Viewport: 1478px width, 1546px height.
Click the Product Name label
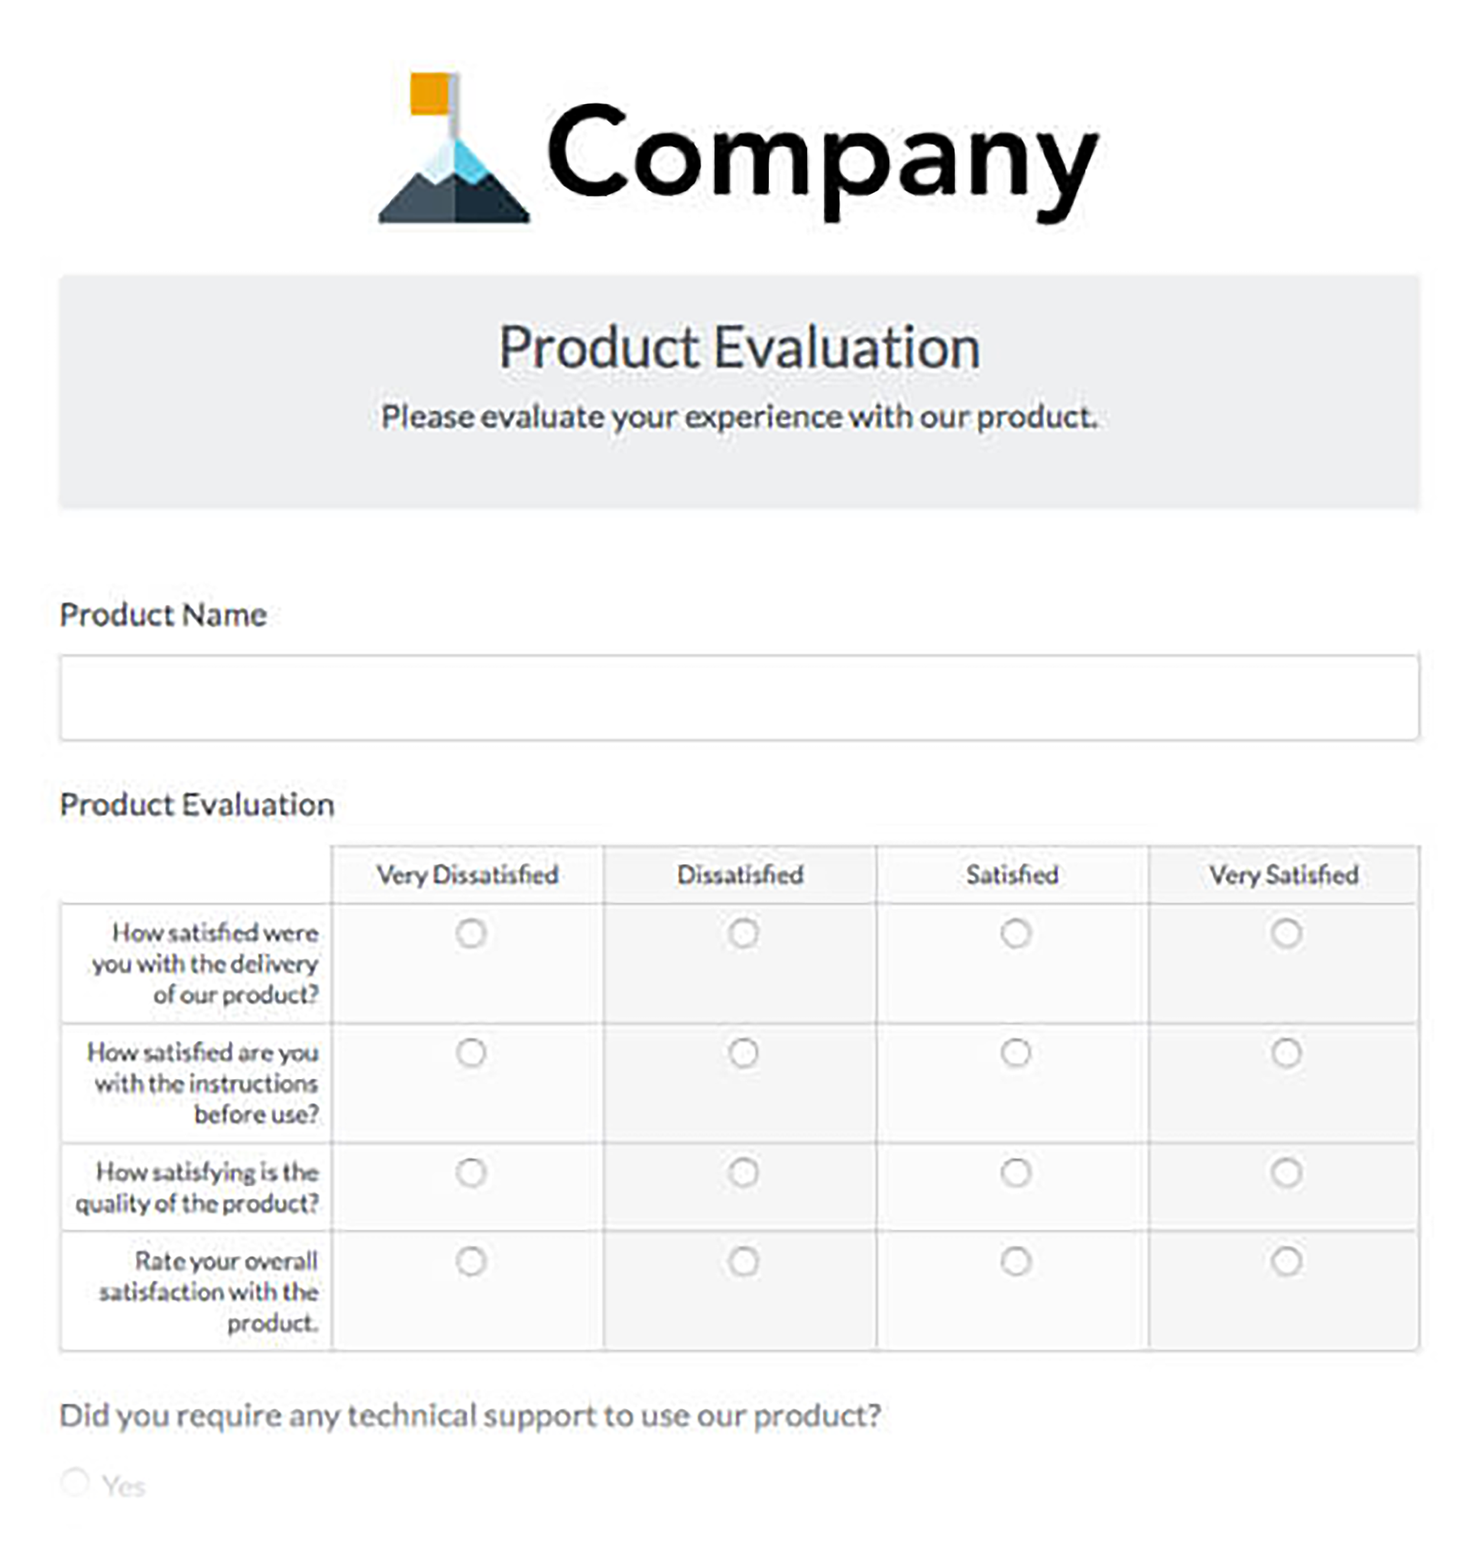pyautogui.click(x=164, y=614)
